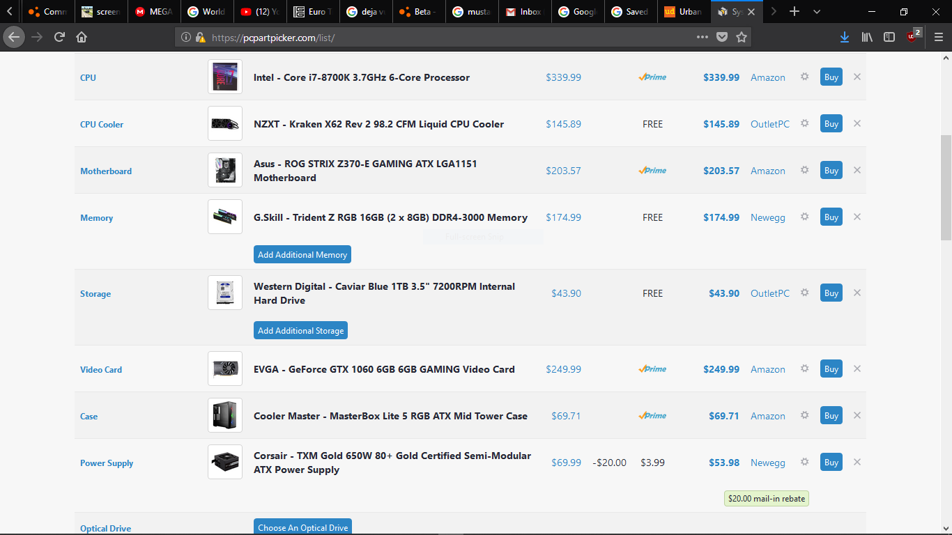952x535 pixels.
Task: Close the active System Builder tab
Action: pos(751,12)
